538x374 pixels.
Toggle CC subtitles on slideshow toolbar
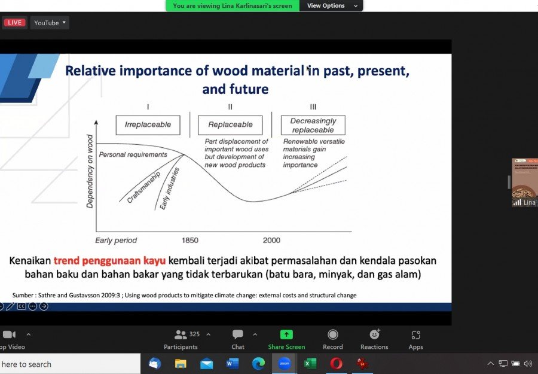coord(22,306)
